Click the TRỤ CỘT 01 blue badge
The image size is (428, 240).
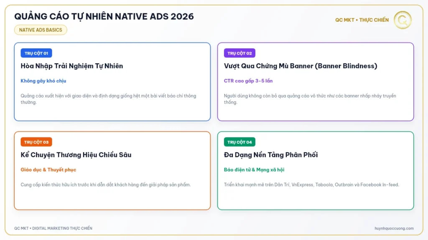pyautogui.click(x=36, y=53)
